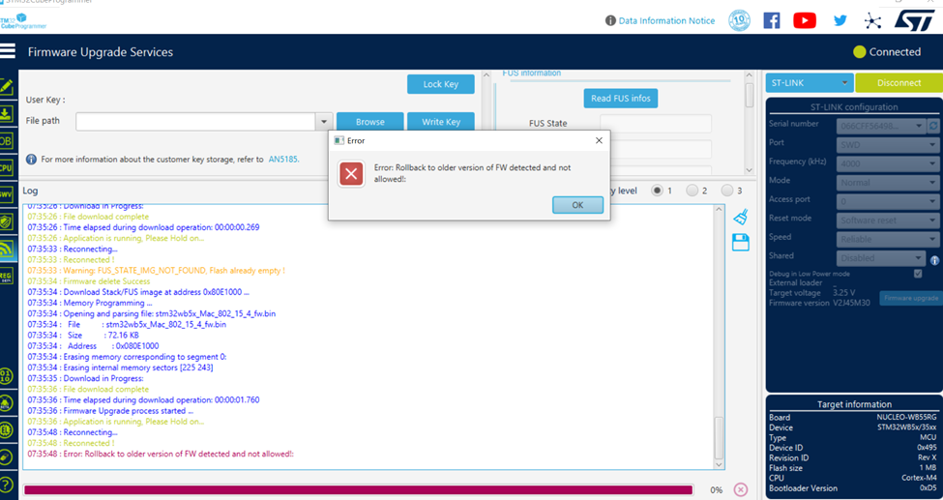Click the 'Firmware Upgrade process started' log line
Viewport: 943px width, 500px height.
[x=110, y=411]
